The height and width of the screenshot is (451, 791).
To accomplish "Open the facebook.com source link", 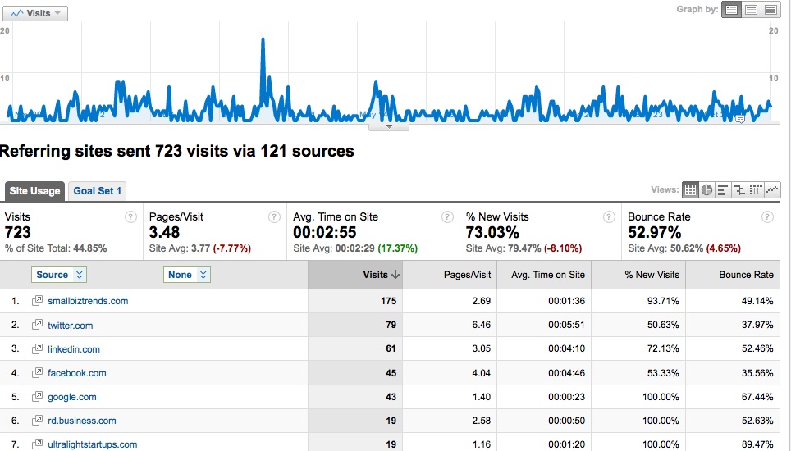I will [x=76, y=373].
